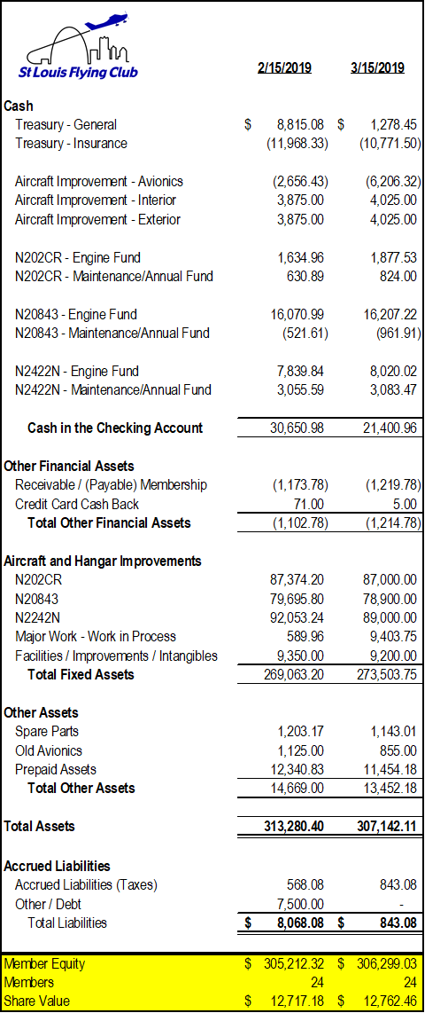Screen dimensions: 425x1013
Task: Click Total Other Financial Assets label
Action: pos(110,522)
